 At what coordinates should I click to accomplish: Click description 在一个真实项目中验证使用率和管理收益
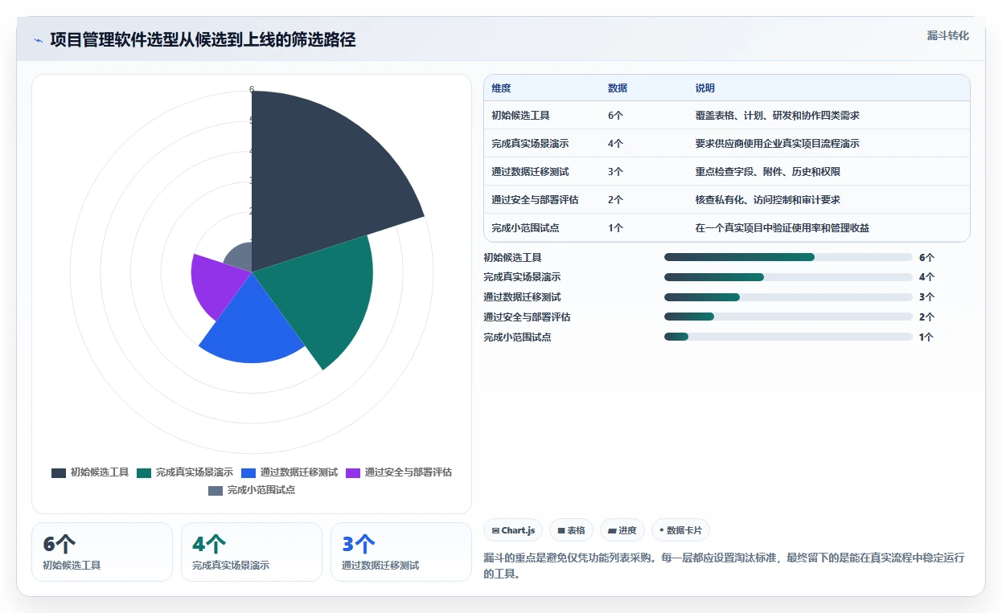[x=782, y=228]
